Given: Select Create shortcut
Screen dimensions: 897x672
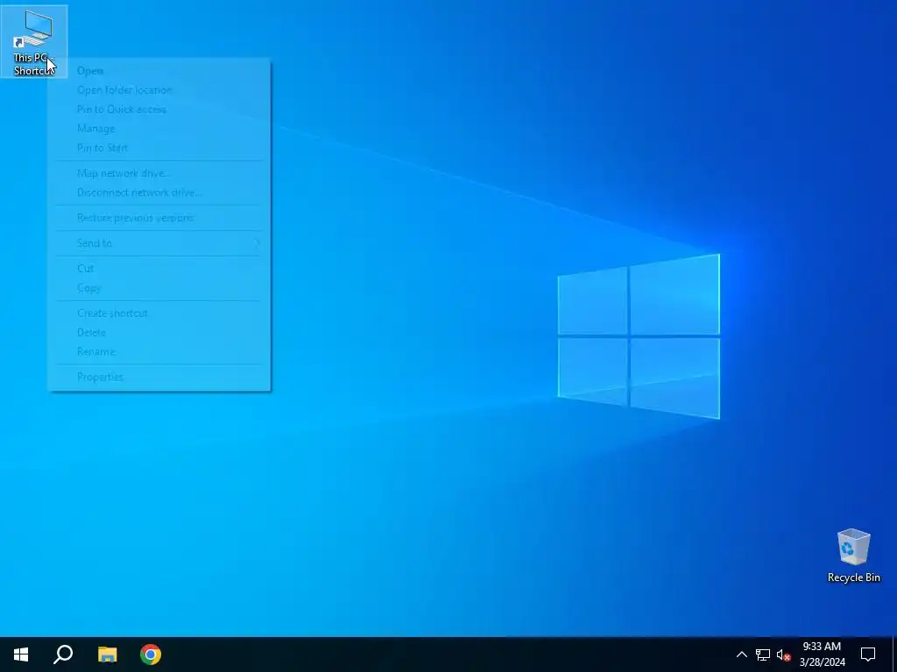Looking at the screenshot, I should [x=159, y=313].
